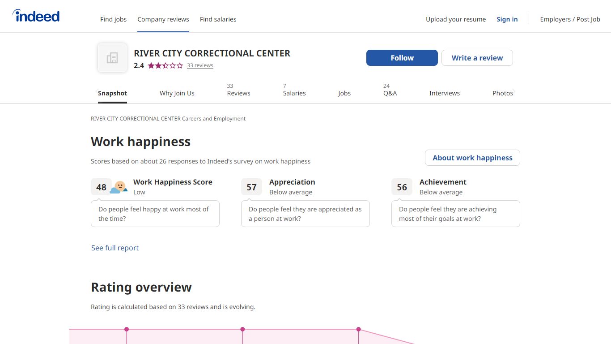This screenshot has width=611, height=344.
Task: Click the second data point on rating chart
Action: click(x=242, y=329)
